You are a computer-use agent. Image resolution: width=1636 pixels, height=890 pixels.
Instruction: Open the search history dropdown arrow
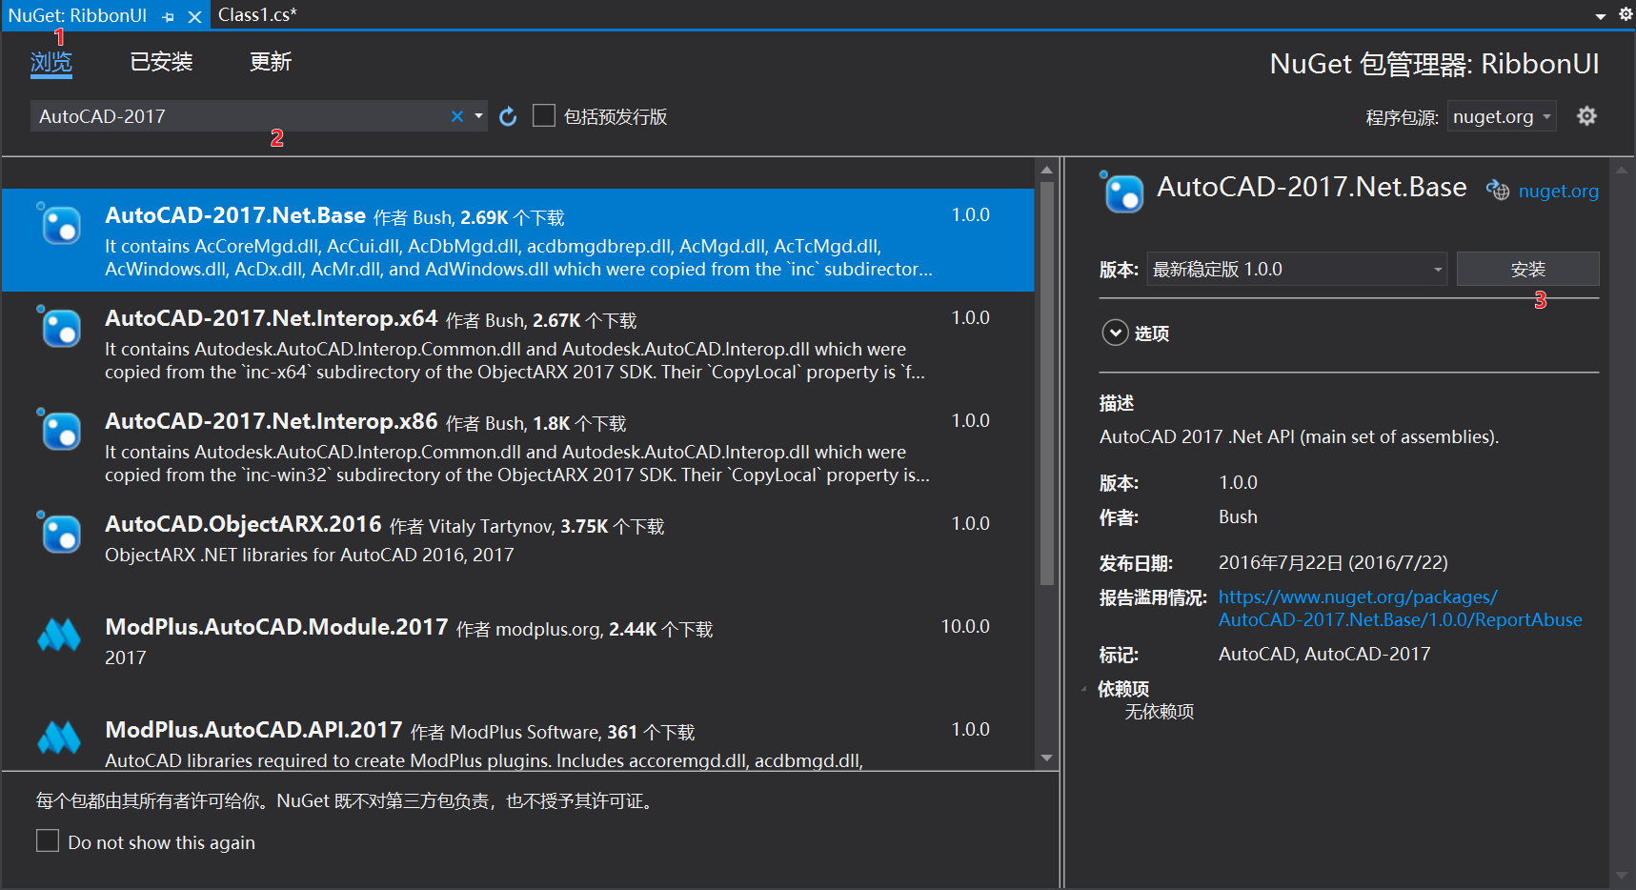point(478,116)
